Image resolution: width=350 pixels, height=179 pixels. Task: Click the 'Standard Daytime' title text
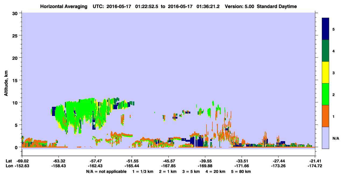click(277, 6)
